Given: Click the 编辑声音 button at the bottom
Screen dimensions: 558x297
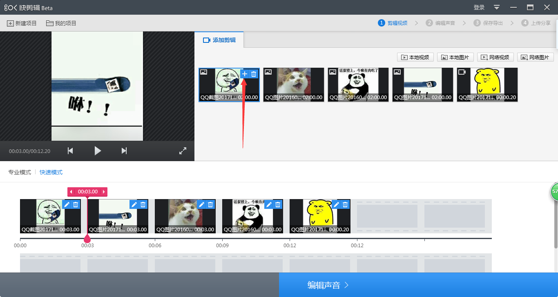Looking at the screenshot, I should [418, 285].
